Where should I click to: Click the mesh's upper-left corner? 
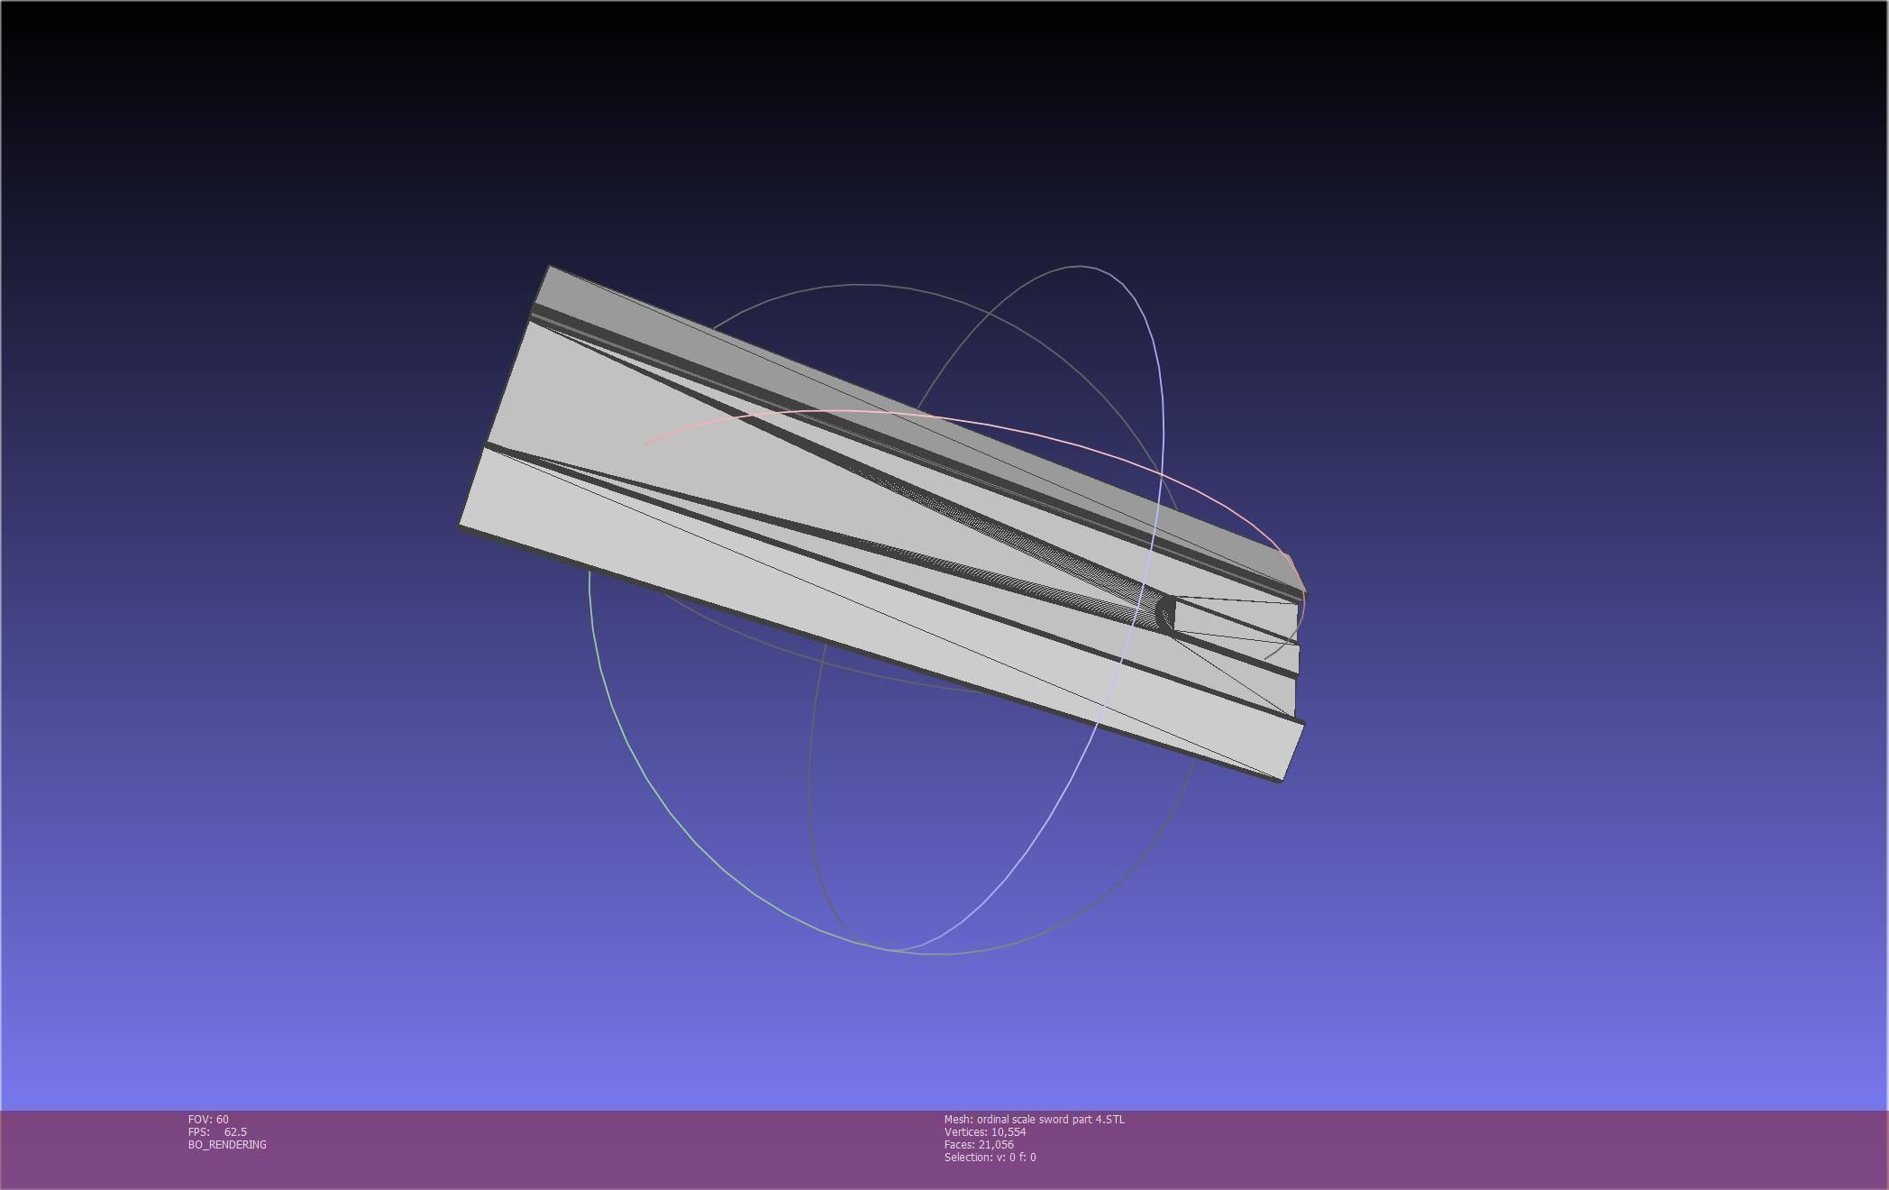point(550,269)
